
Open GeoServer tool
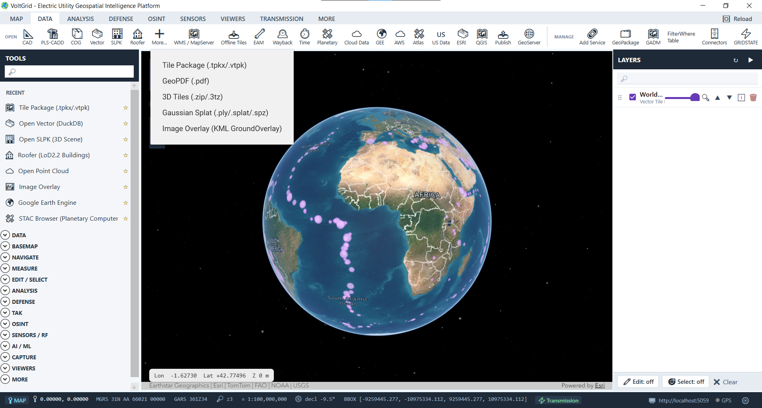[529, 37]
